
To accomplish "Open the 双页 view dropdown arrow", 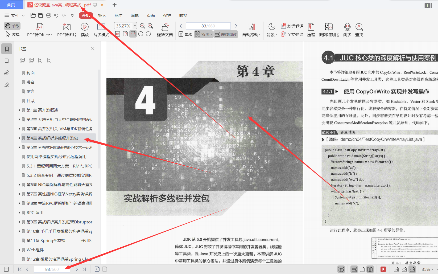I will click(x=211, y=34).
